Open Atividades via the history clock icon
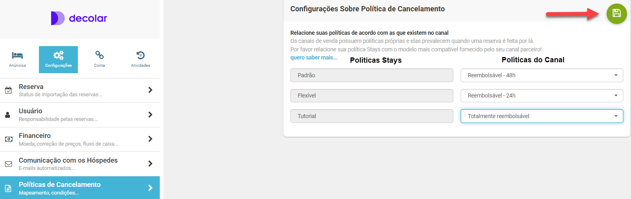 pos(140,55)
